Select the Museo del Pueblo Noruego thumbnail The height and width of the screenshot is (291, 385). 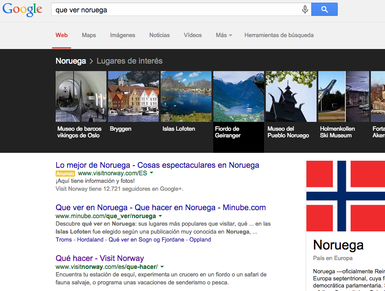[x=291, y=96]
